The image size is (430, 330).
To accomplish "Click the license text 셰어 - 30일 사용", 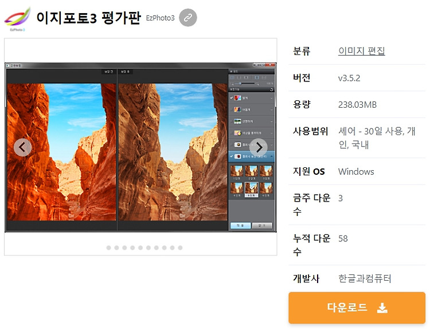I will click(371, 131).
